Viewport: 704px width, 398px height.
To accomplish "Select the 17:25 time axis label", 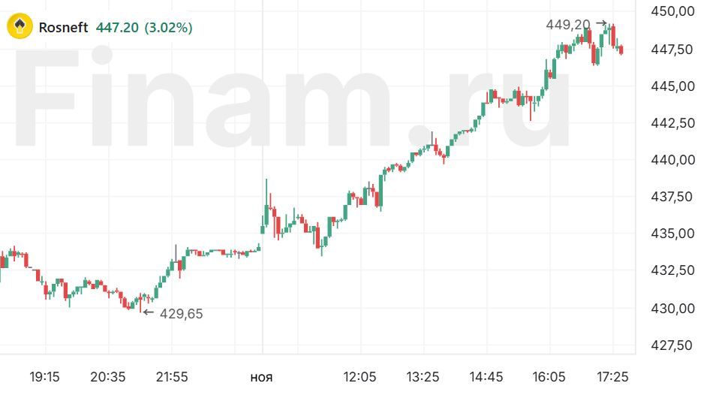I will pos(613,375).
